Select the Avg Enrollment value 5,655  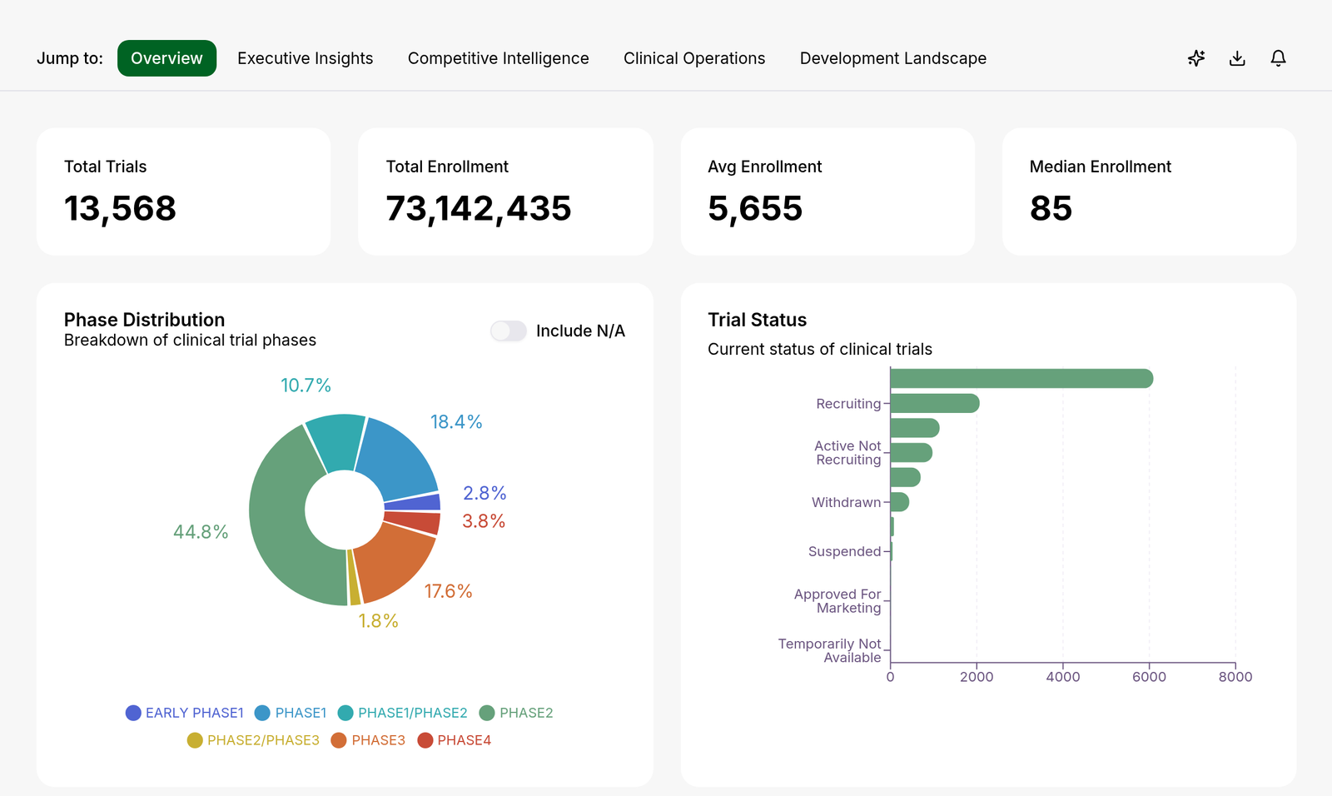point(755,208)
